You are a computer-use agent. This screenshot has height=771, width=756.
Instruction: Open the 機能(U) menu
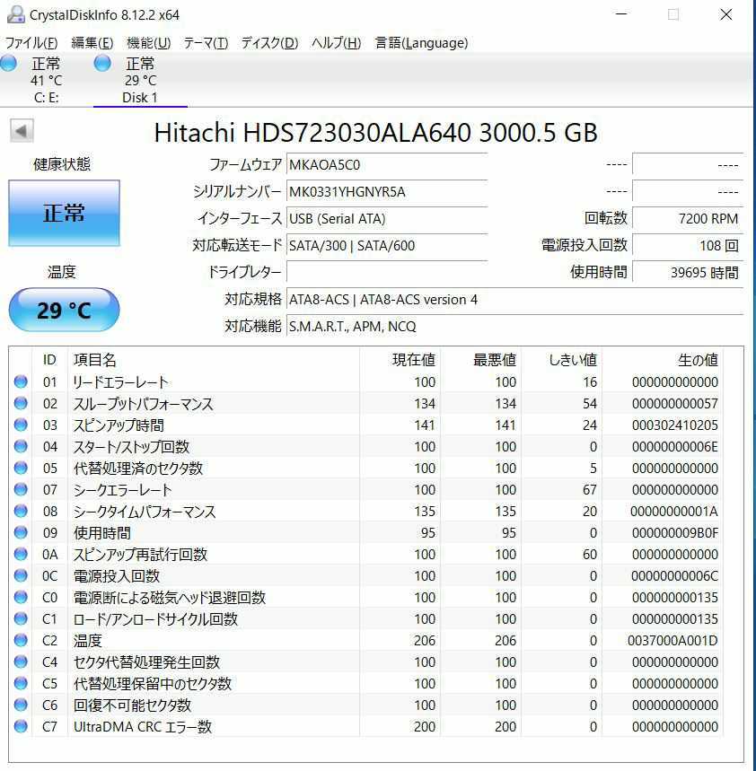(148, 43)
